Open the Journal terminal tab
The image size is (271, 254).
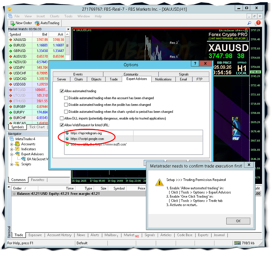click(219, 235)
